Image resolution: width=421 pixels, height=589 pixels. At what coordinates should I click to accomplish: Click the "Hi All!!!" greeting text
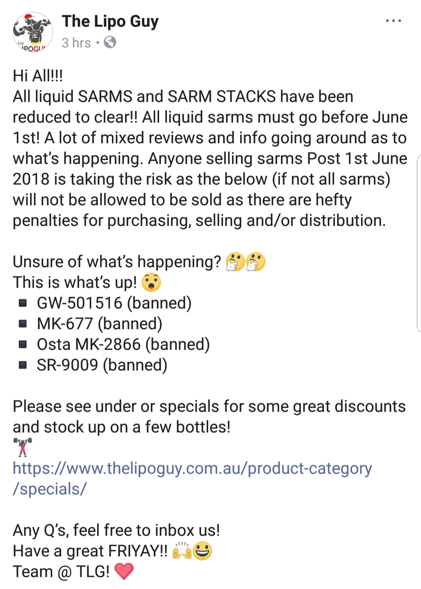38,76
